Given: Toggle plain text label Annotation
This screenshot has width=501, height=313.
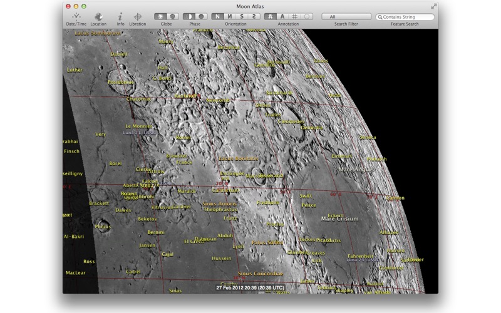Looking at the screenshot, I should (282, 16).
